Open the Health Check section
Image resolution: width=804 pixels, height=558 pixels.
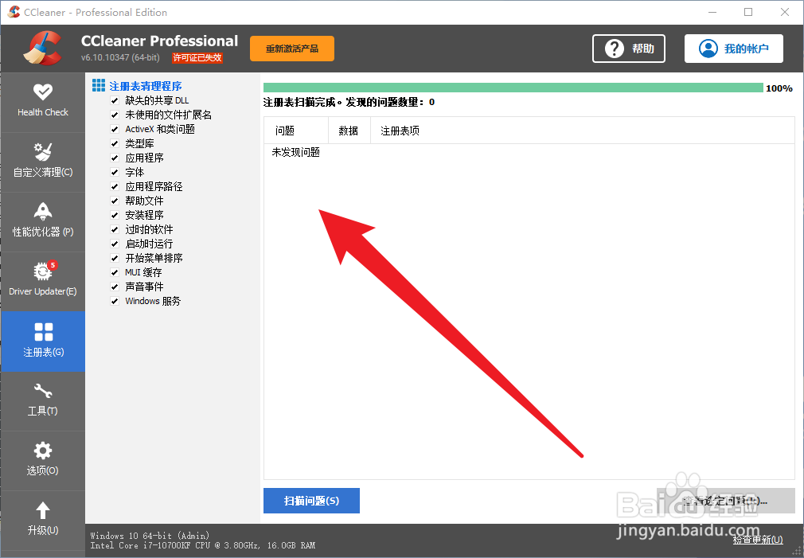pyautogui.click(x=42, y=101)
